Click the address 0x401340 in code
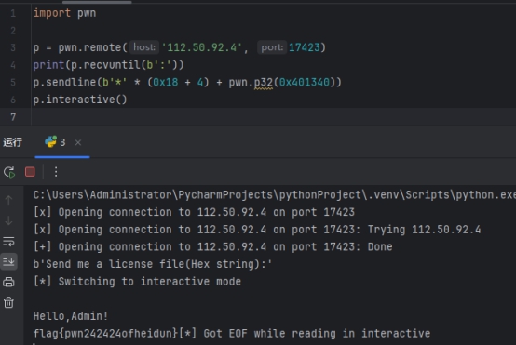 [x=304, y=82]
